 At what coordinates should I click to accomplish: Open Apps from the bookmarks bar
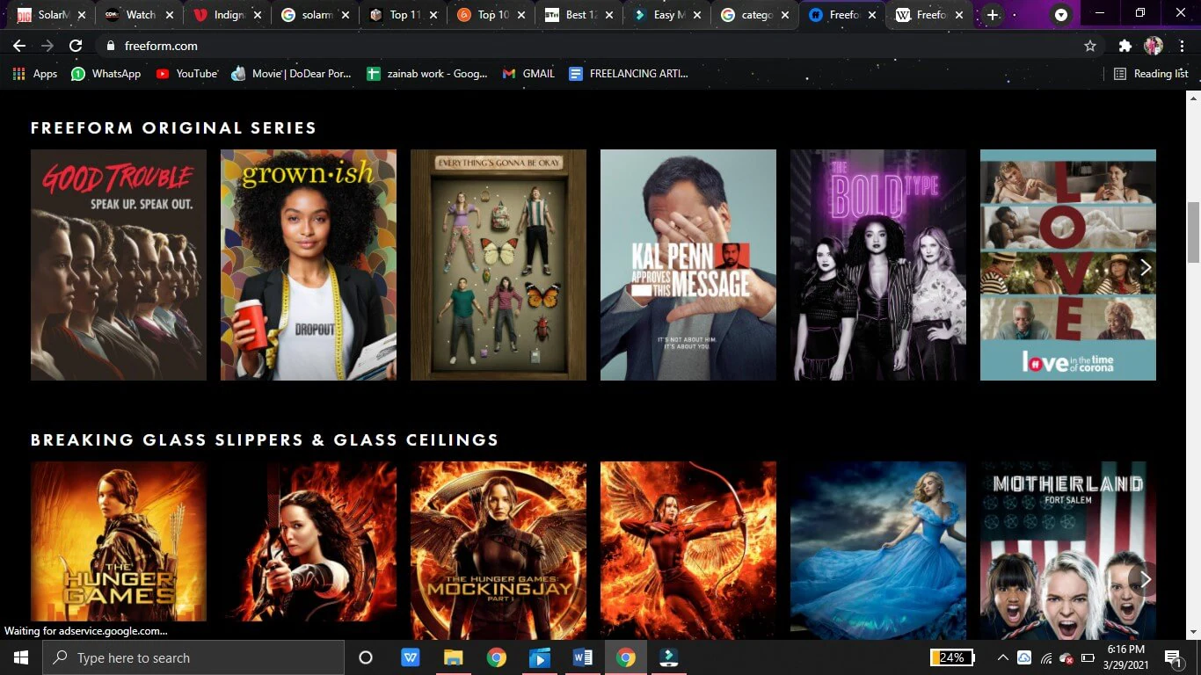tap(35, 74)
